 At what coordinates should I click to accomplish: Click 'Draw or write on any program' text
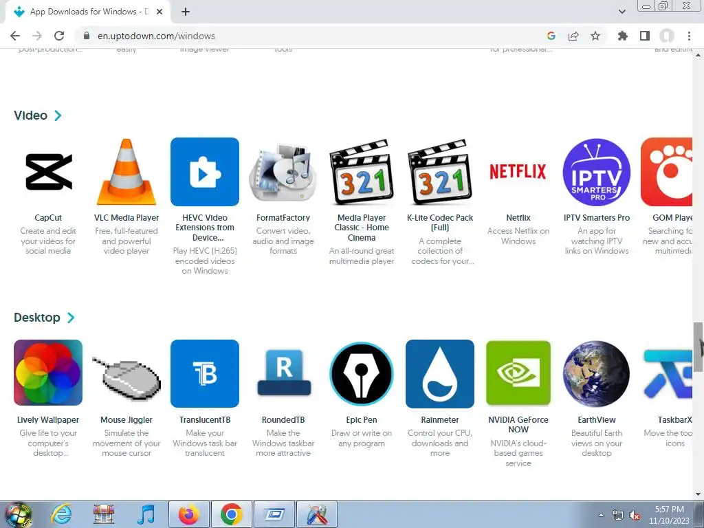pyautogui.click(x=362, y=438)
